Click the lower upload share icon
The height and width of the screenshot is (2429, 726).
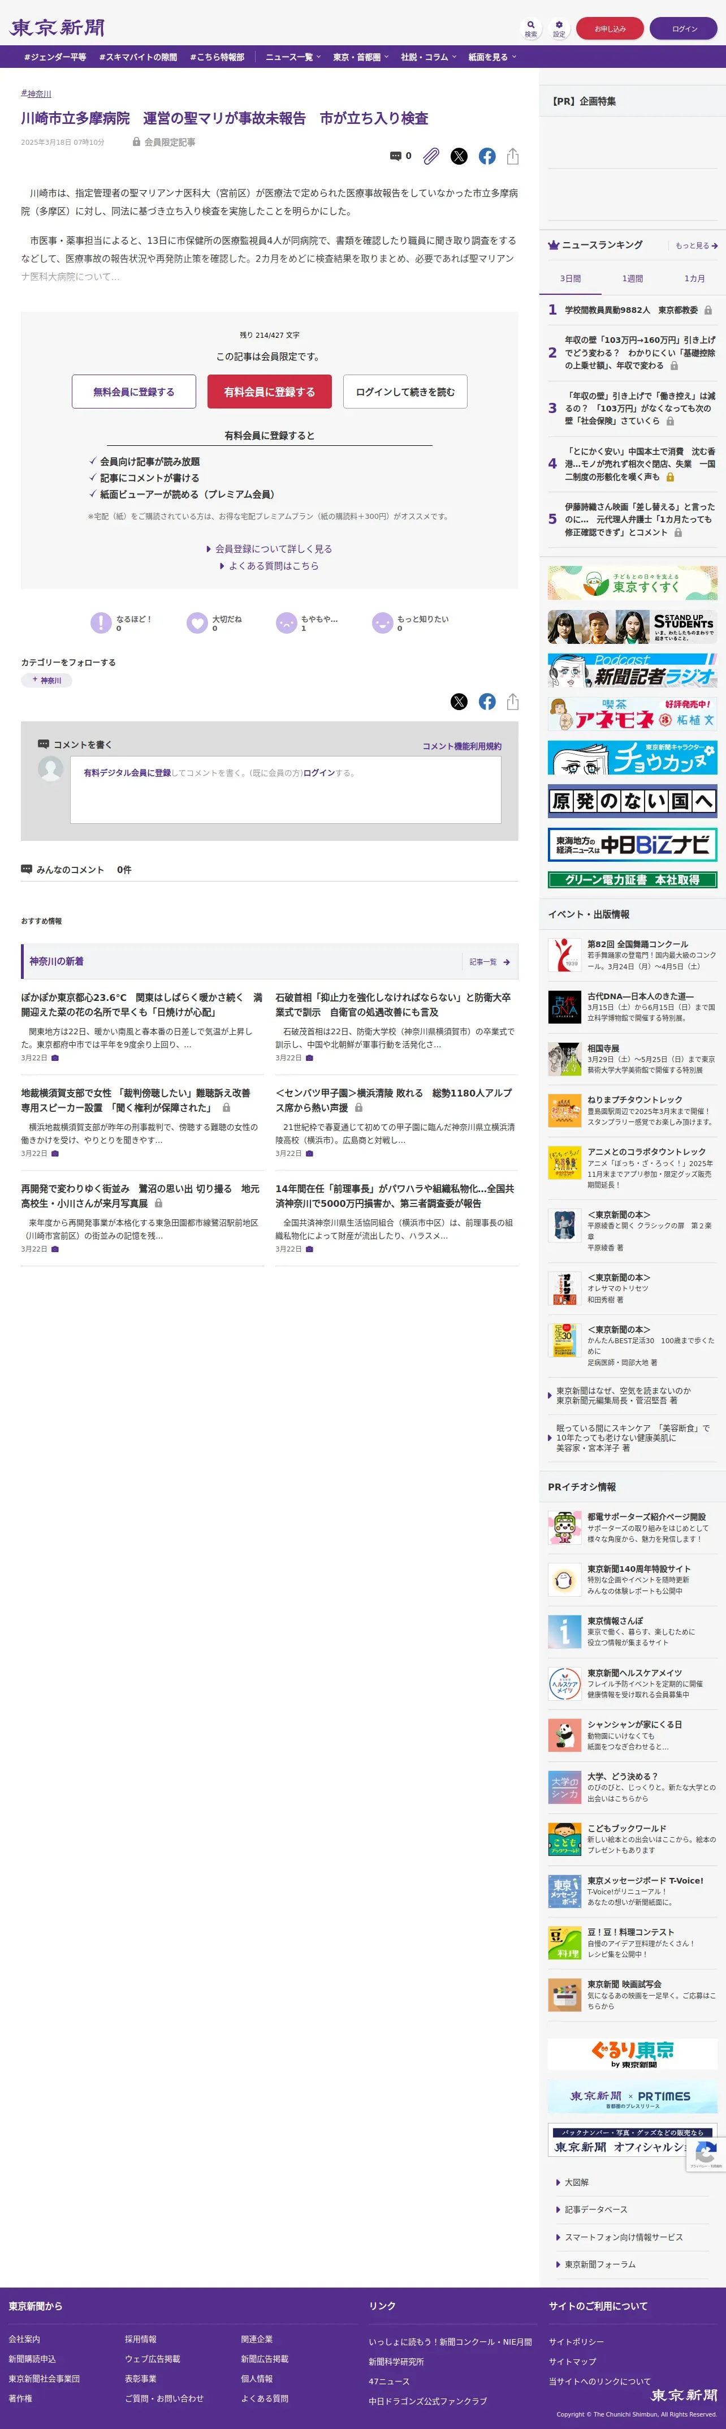(x=513, y=702)
